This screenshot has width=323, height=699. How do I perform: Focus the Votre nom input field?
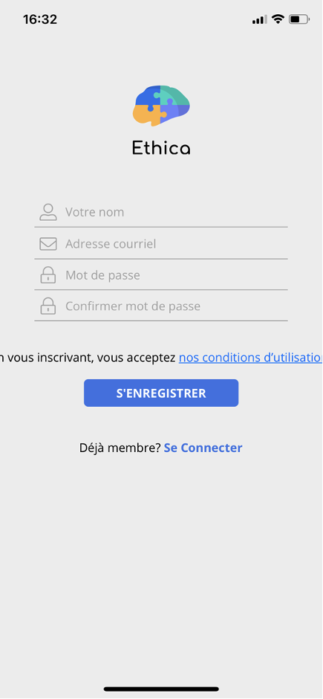161,212
